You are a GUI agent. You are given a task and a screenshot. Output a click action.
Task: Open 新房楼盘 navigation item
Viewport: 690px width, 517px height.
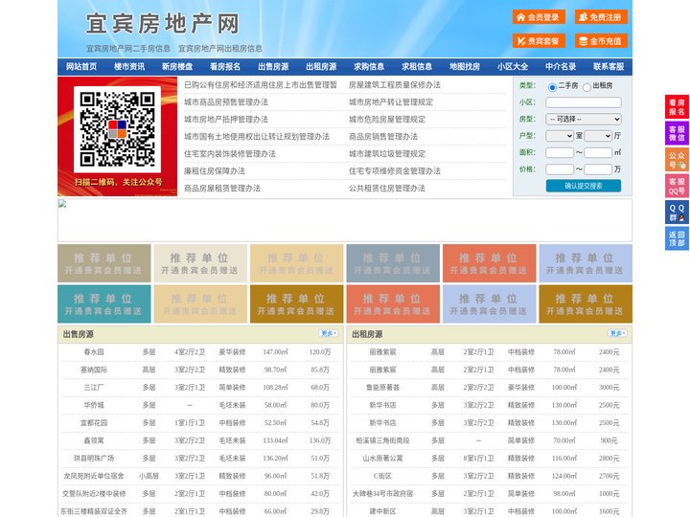point(177,67)
